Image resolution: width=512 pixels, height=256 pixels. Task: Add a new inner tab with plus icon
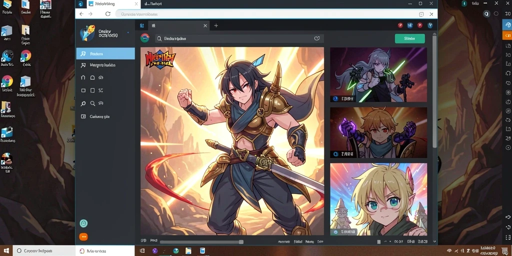(216, 25)
